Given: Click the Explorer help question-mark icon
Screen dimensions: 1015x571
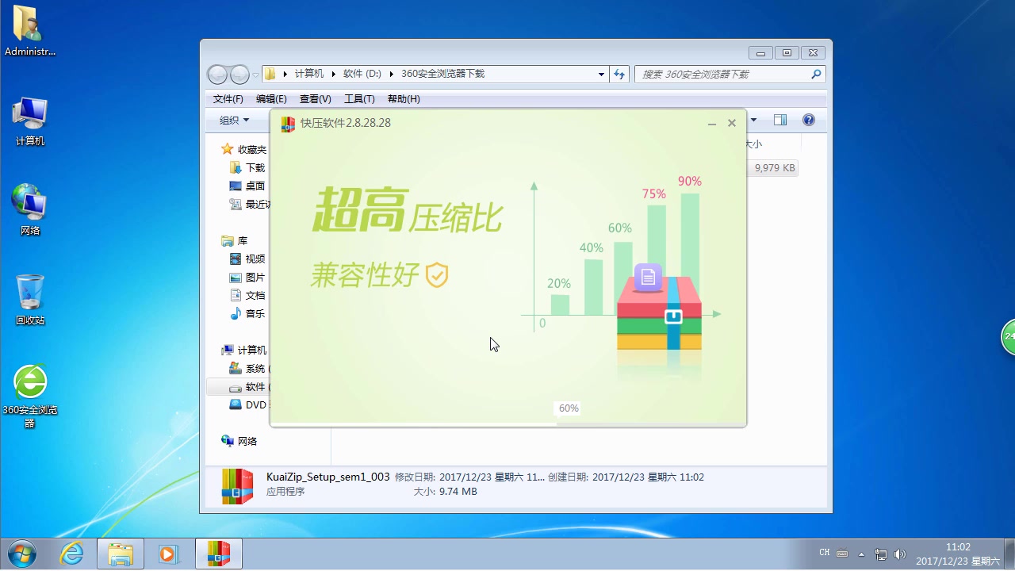Looking at the screenshot, I should [809, 121].
